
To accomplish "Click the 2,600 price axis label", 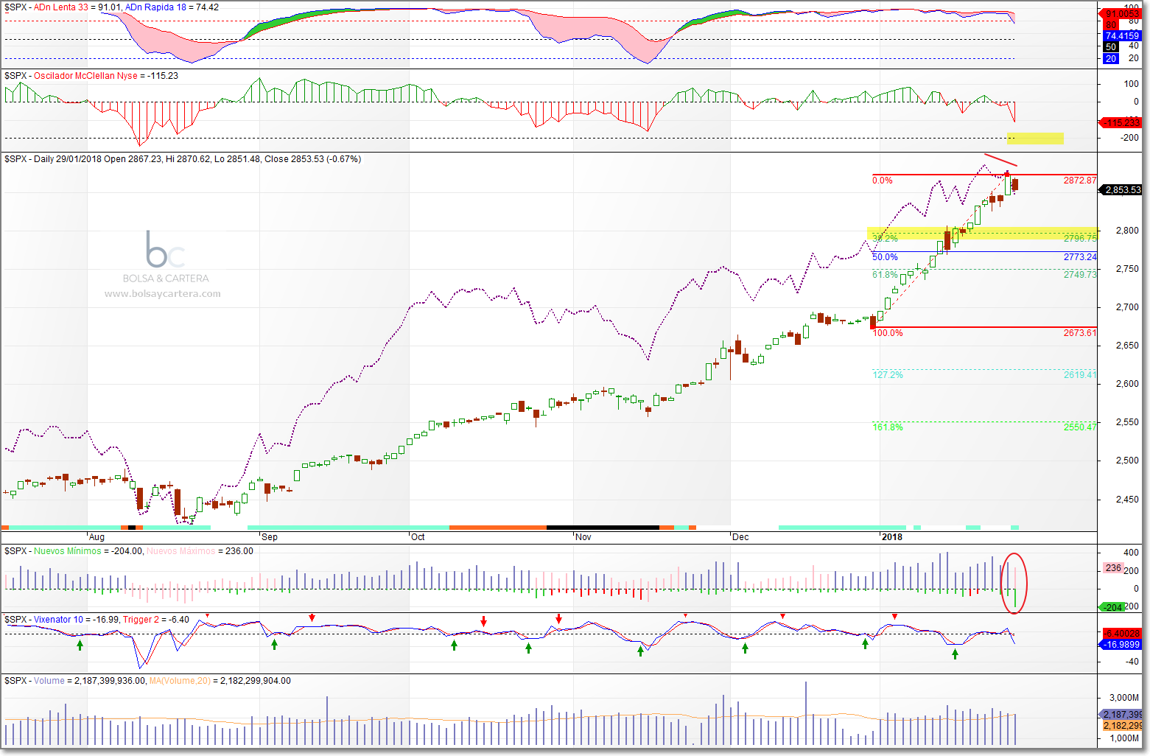I will pos(1127,384).
